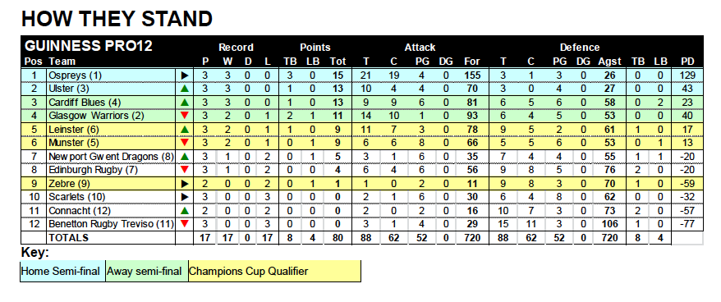Click the green up arrow for Connacht

click(x=185, y=211)
